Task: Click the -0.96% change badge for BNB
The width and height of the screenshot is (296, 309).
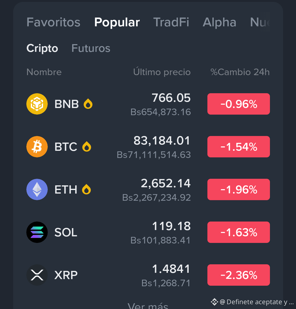Action: [x=239, y=104]
